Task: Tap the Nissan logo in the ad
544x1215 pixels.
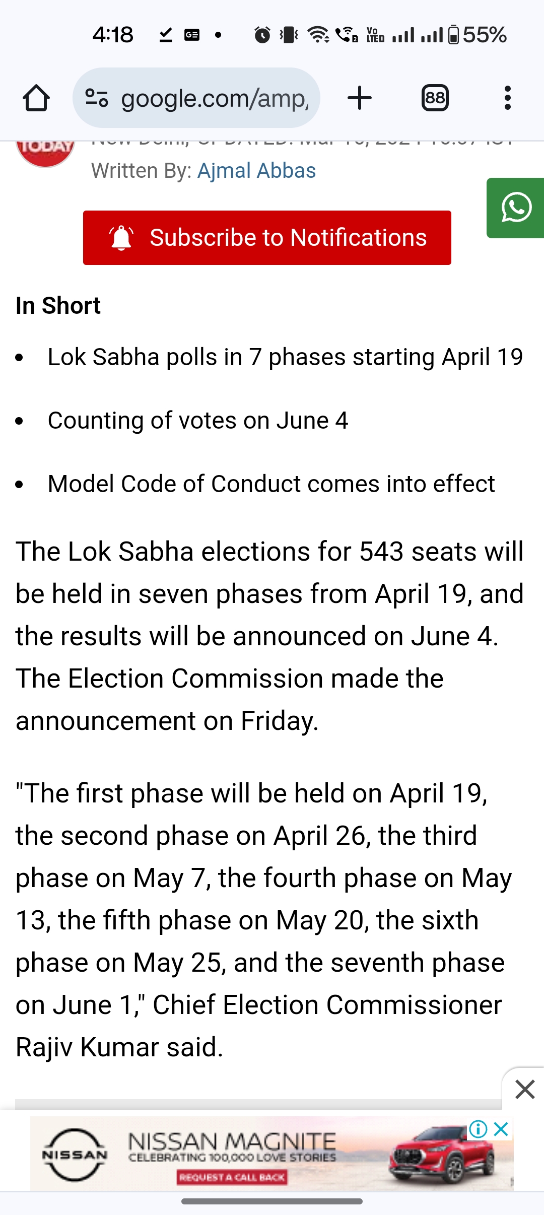Action: [x=75, y=1154]
